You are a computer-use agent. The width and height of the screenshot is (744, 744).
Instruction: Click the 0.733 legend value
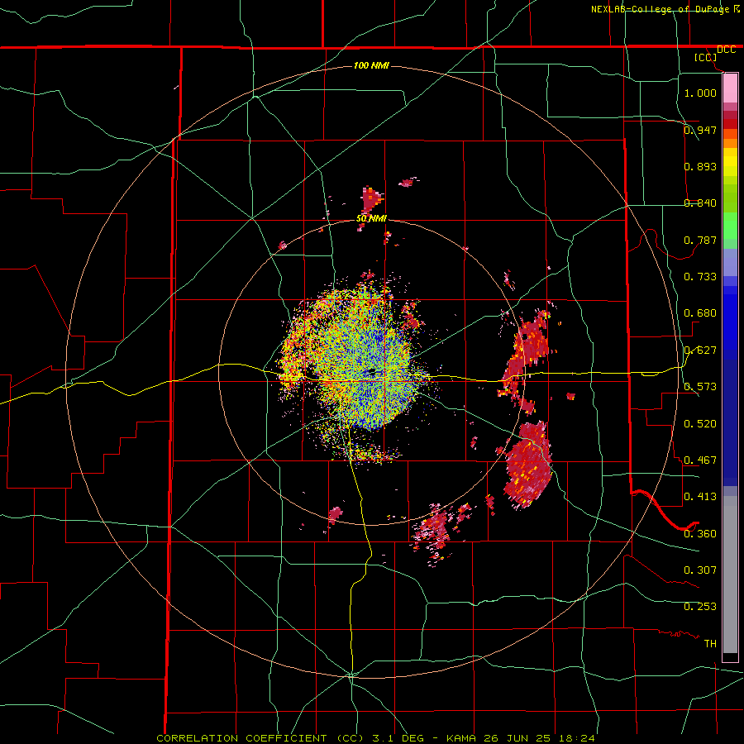coord(700,277)
